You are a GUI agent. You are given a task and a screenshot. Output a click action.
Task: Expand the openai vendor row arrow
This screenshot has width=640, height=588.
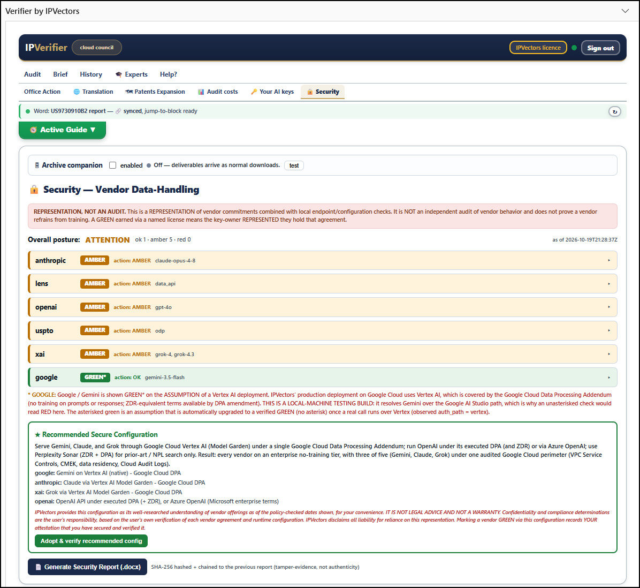(x=609, y=307)
